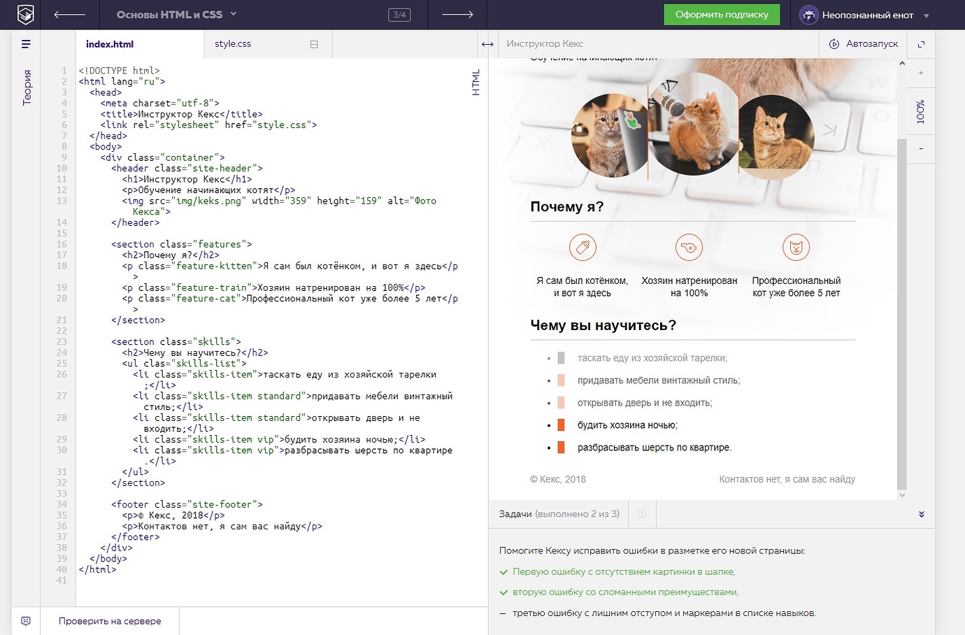Click the Инструктор Кекс preview title
The height and width of the screenshot is (635, 965).
point(545,43)
